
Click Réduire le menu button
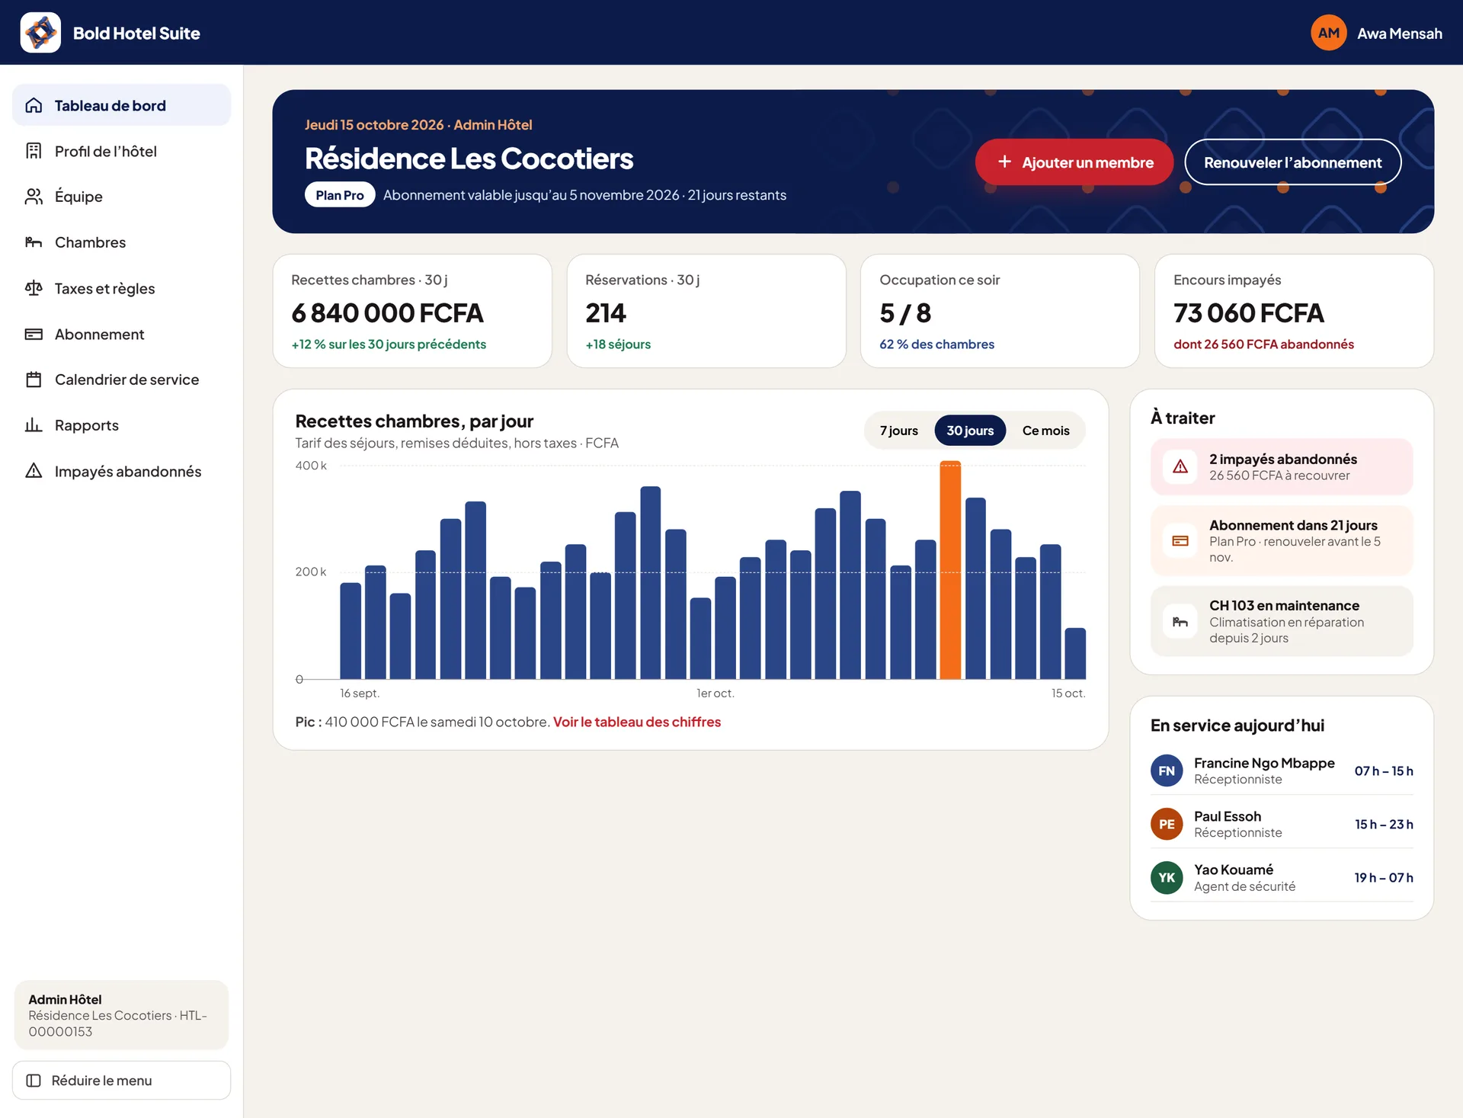(121, 1080)
